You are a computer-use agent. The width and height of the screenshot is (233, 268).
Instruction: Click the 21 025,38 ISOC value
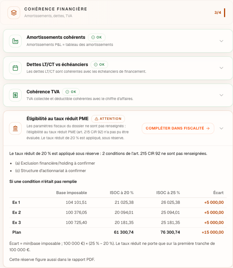pyautogui.click(x=124, y=203)
